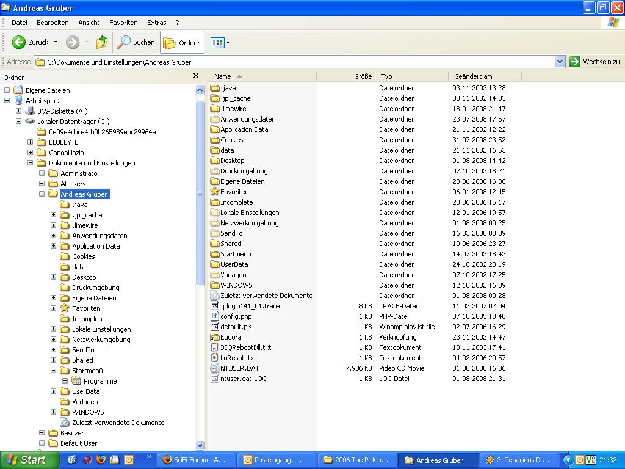Open the address bar dropdown arrow

click(x=560, y=62)
